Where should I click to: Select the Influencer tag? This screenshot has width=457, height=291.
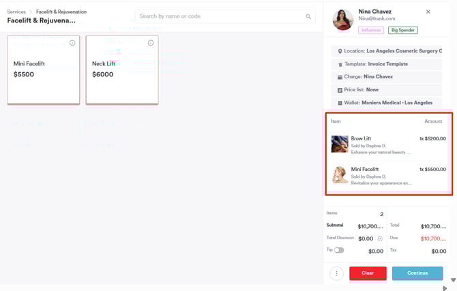pos(371,30)
